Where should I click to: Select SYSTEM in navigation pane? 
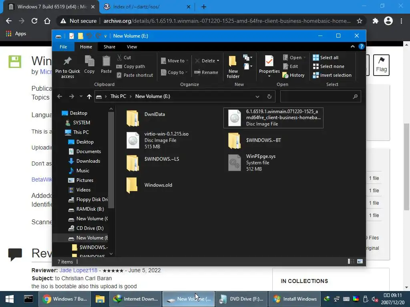[81, 122]
